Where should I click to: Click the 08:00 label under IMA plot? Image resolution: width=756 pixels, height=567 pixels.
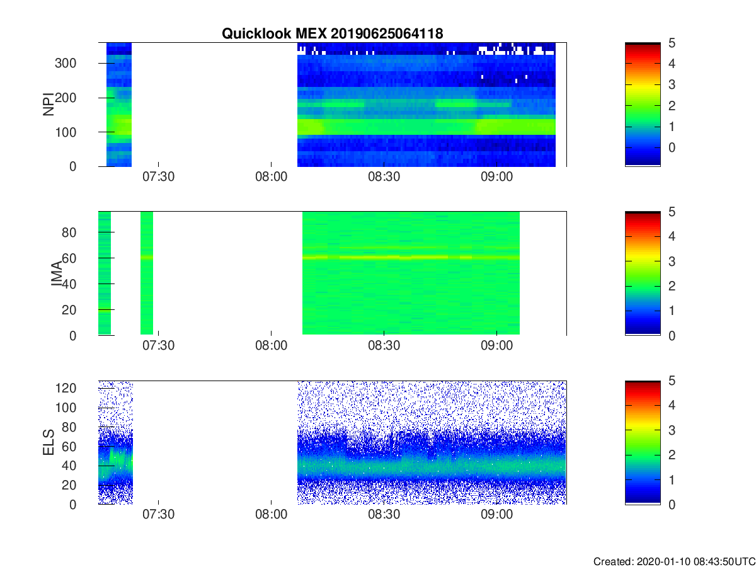tap(271, 346)
